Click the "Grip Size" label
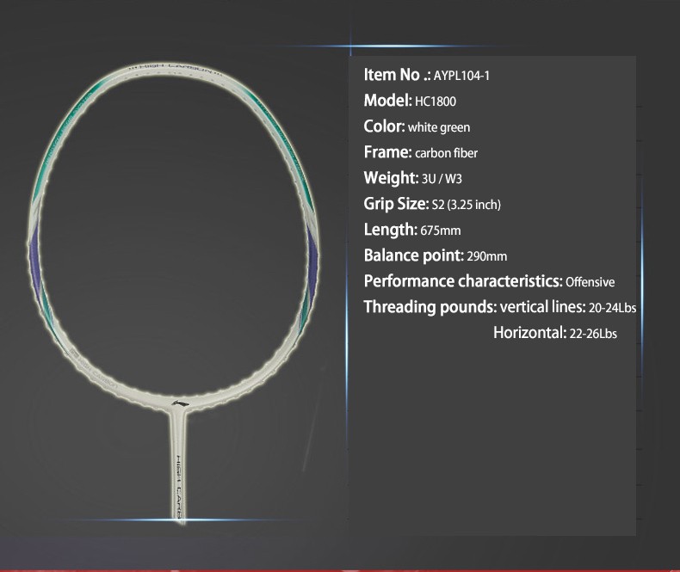 click(x=395, y=204)
